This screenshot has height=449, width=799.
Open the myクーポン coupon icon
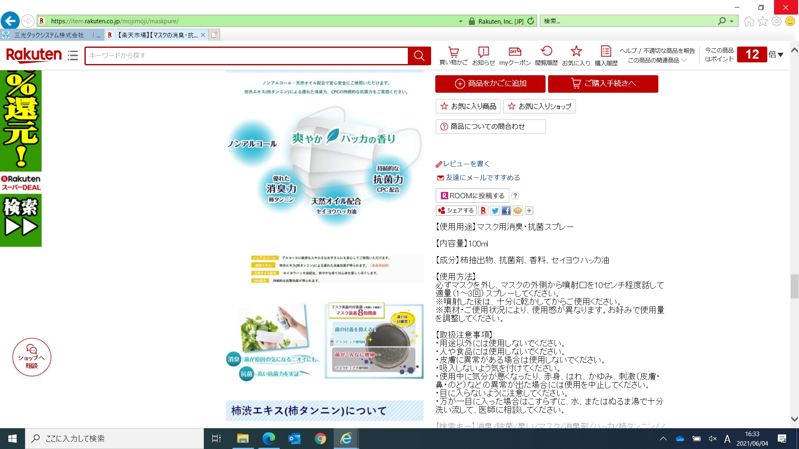[x=515, y=56]
